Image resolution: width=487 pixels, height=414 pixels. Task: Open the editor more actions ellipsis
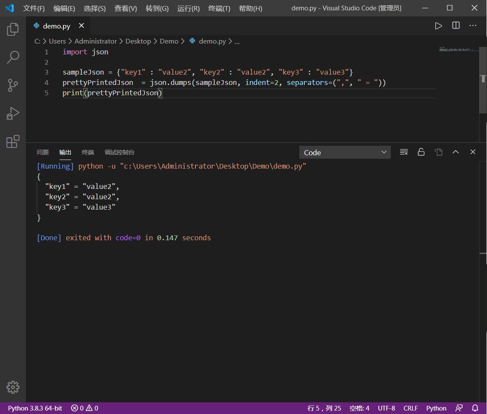(x=473, y=25)
